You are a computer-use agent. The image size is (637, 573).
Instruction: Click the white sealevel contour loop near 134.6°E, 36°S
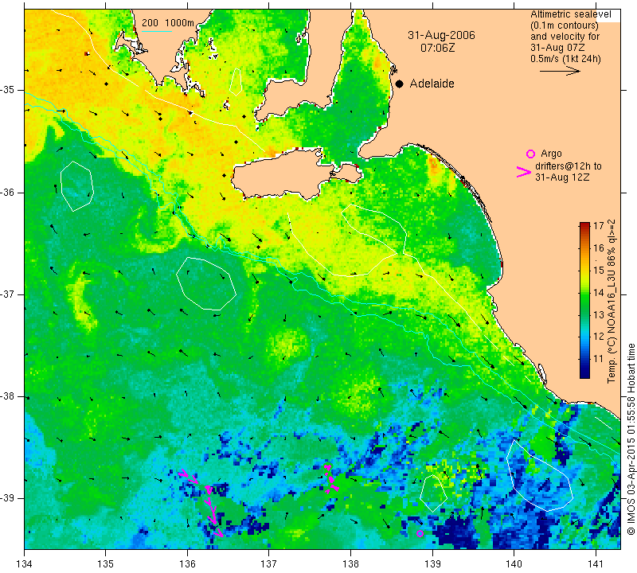[x=76, y=186]
